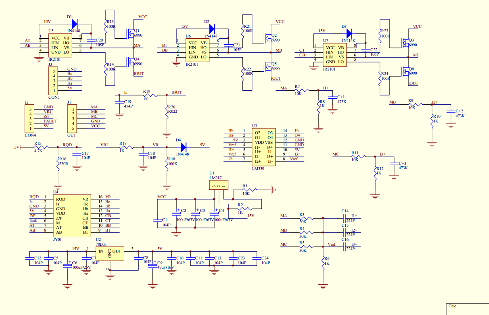Viewport: 489px width, 315px height.
Task: Click the "R022" resistor value
Action: click(173, 112)
